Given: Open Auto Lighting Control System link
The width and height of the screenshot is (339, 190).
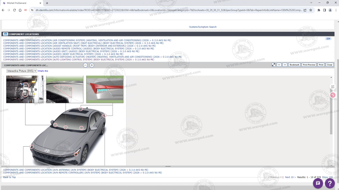Looking at the screenshot, I should point(79,60).
